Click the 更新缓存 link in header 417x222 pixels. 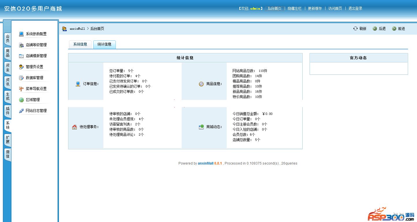click(x=315, y=9)
